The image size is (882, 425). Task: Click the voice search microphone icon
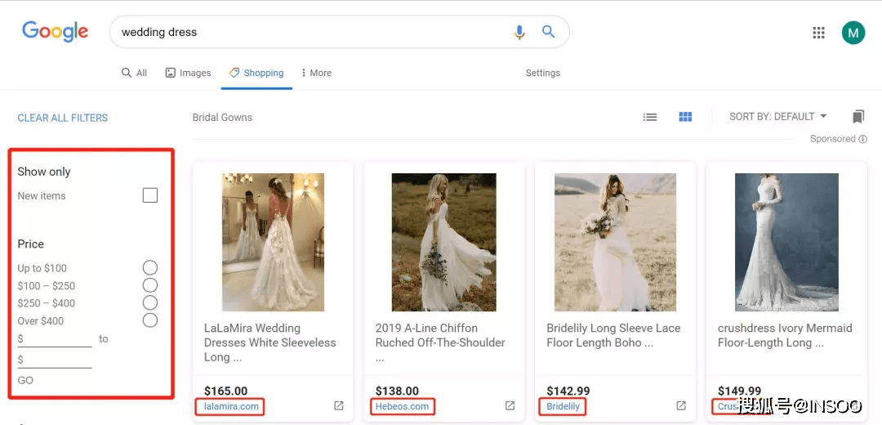(x=519, y=32)
